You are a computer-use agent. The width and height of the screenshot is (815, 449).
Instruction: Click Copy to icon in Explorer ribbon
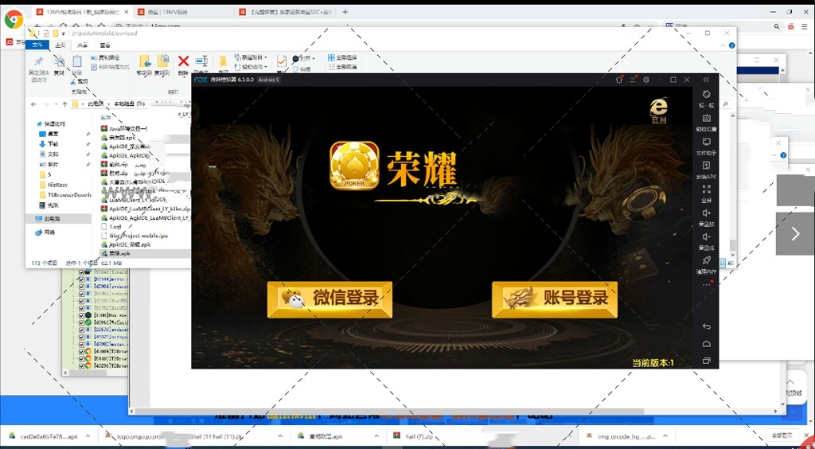pos(162,62)
